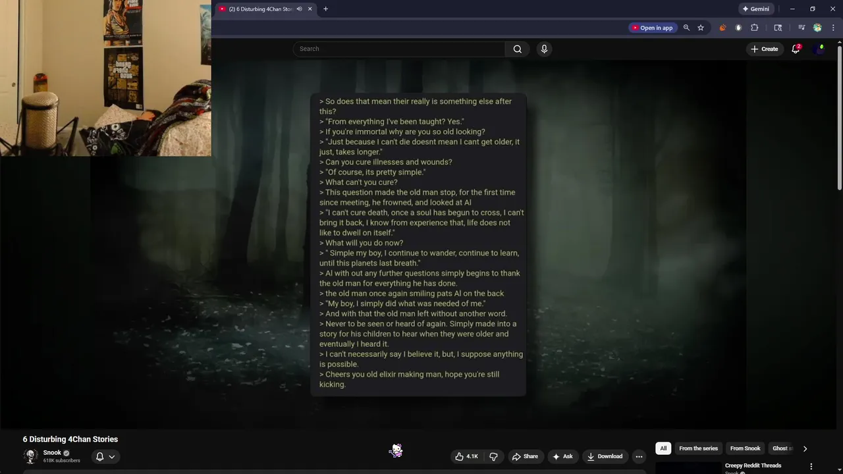The width and height of the screenshot is (843, 474).
Task: Bookmark this page with the star
Action: click(701, 28)
